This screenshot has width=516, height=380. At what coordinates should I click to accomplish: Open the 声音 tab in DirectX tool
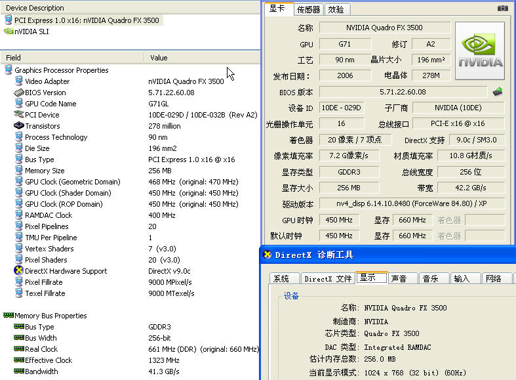coord(403,278)
